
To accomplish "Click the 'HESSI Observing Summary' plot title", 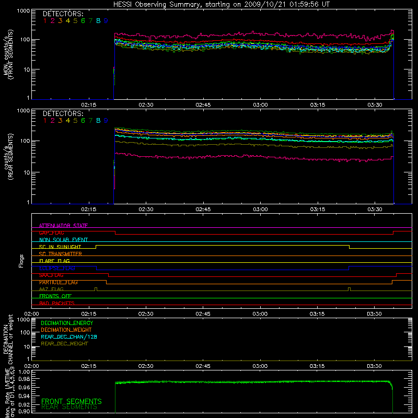I will [221, 5].
